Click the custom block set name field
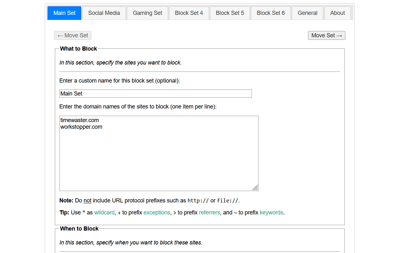 (x=155, y=94)
